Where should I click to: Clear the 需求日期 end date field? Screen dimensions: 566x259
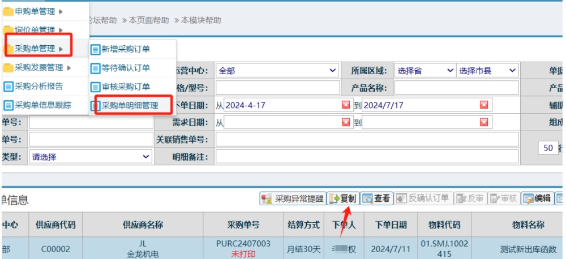click(x=483, y=122)
